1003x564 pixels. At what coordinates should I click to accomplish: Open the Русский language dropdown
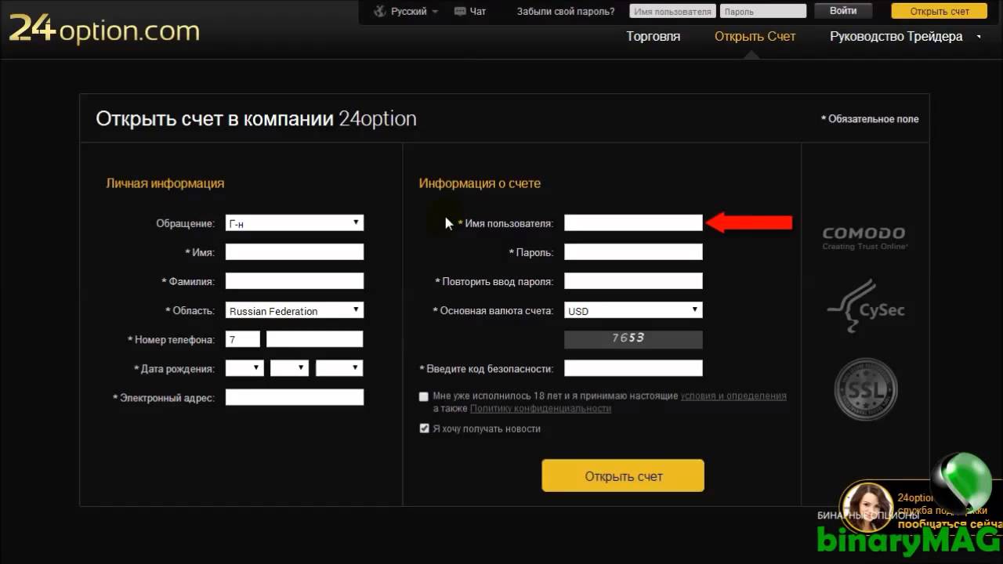tap(415, 12)
